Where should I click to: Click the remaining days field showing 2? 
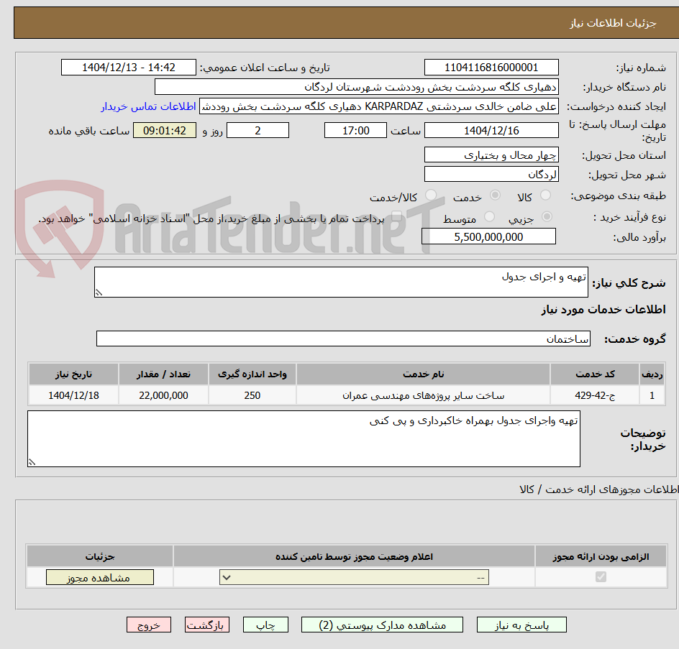pos(258,130)
